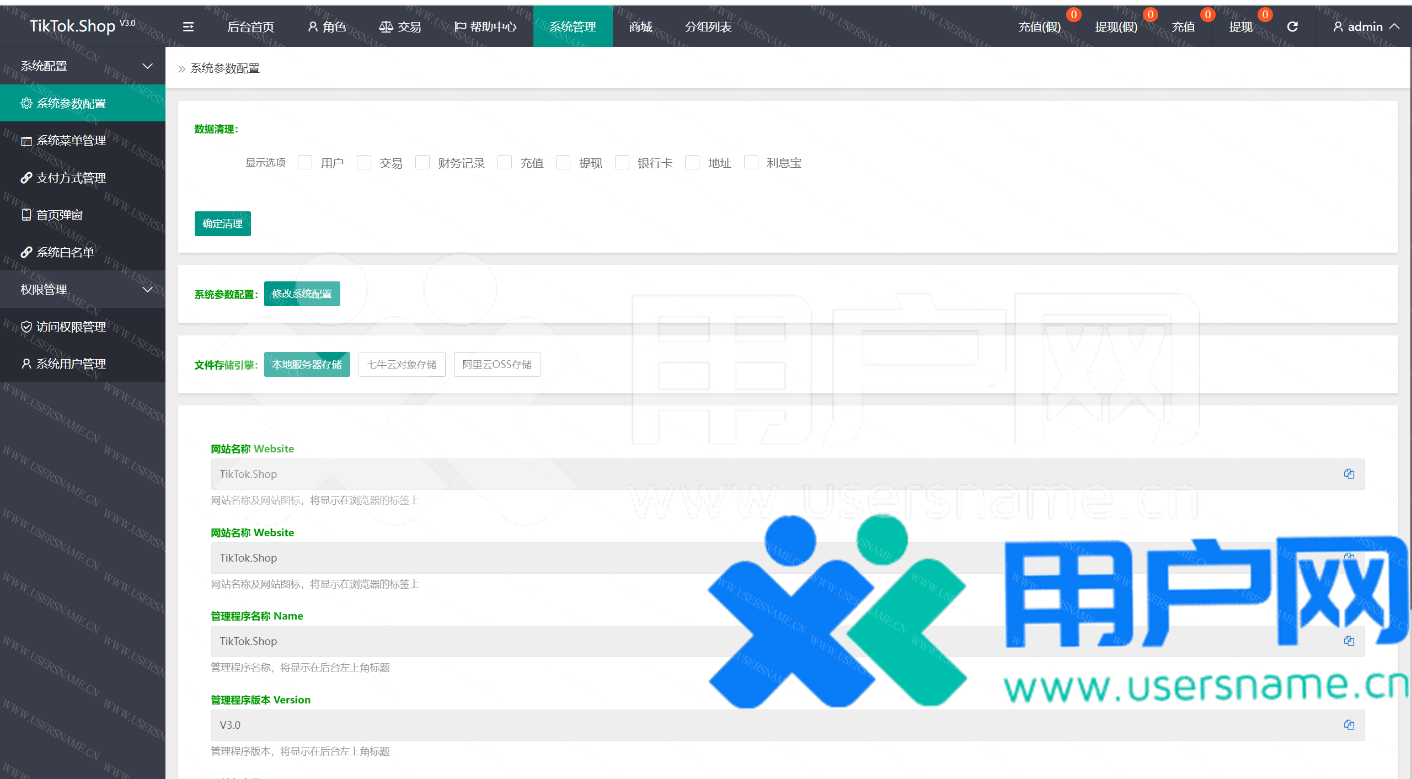
Task: Open 访问权限管理 shield sidebar item
Action: click(71, 327)
